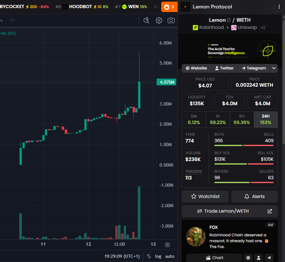
Task: Click the BYCOCKET trending entry
Action: click(x=24, y=7)
